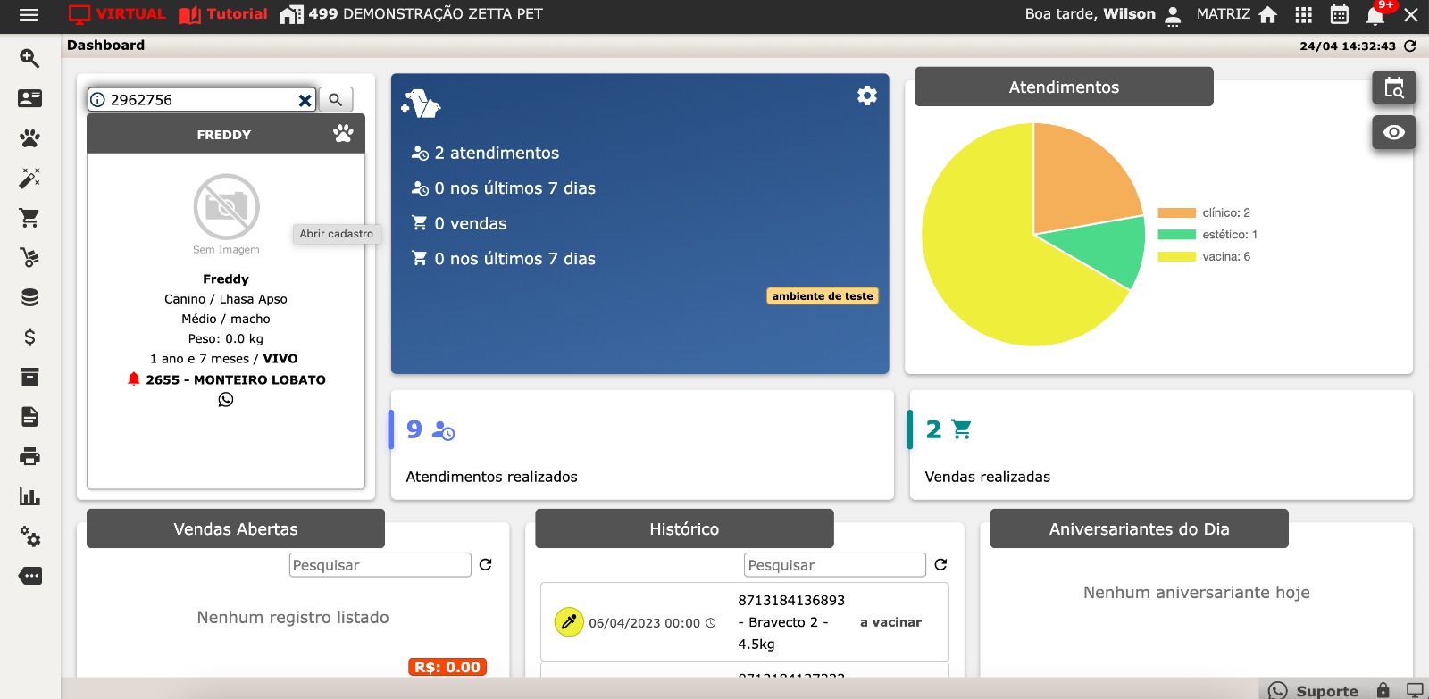The width and height of the screenshot is (1429, 699).
Task: Open the Tutorial menu item
Action: pos(223,14)
